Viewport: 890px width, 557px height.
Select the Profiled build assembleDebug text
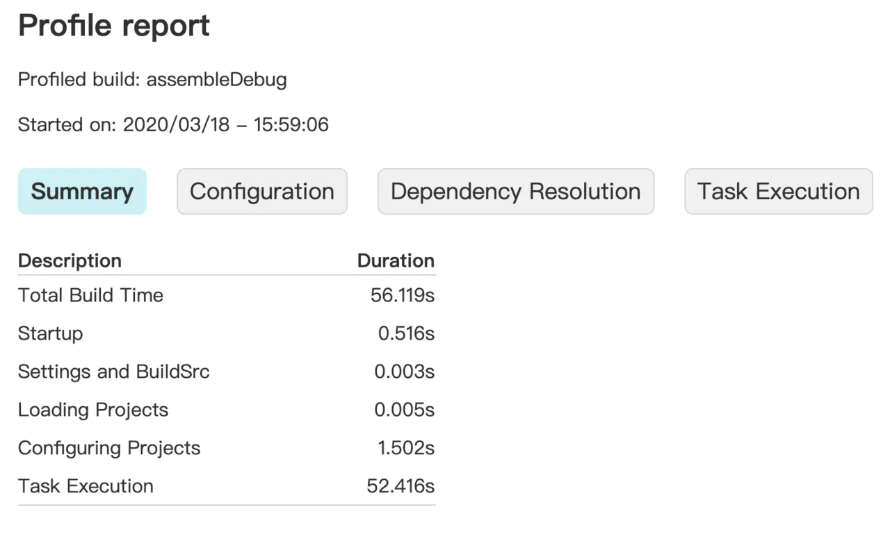pos(152,80)
